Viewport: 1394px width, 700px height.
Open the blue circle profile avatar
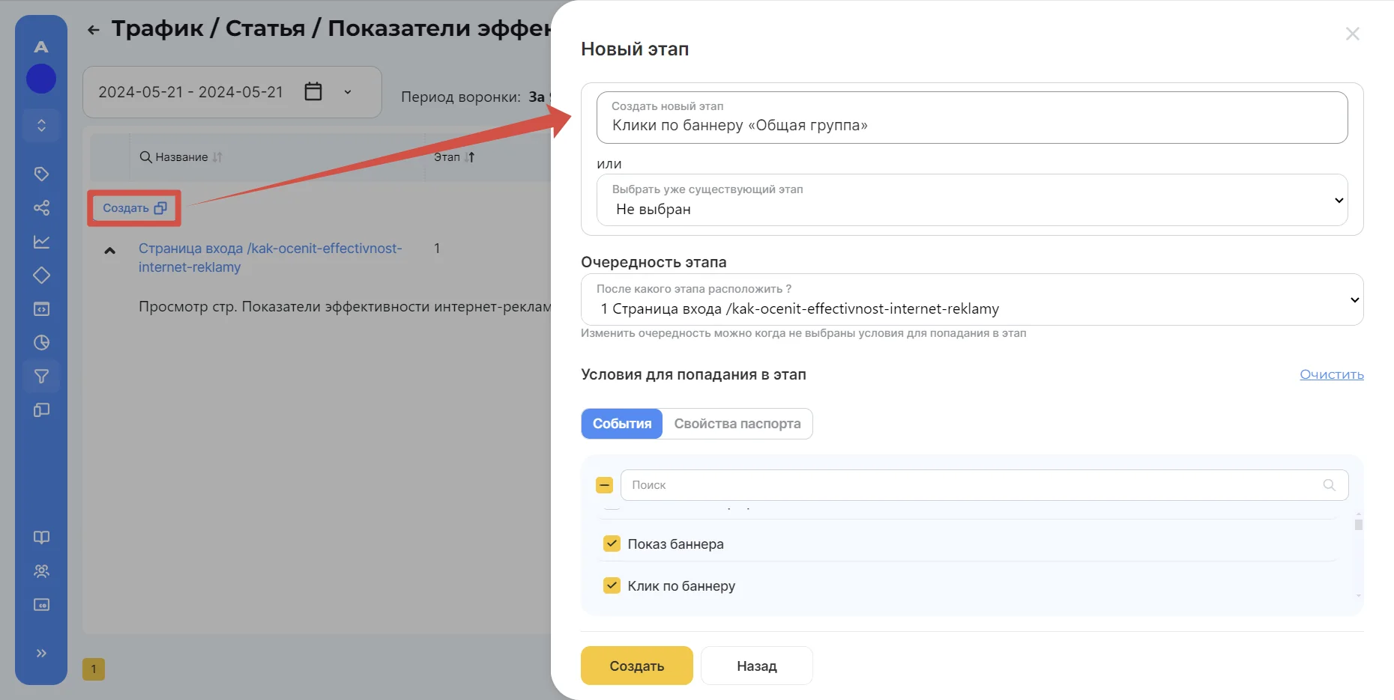tap(41, 79)
